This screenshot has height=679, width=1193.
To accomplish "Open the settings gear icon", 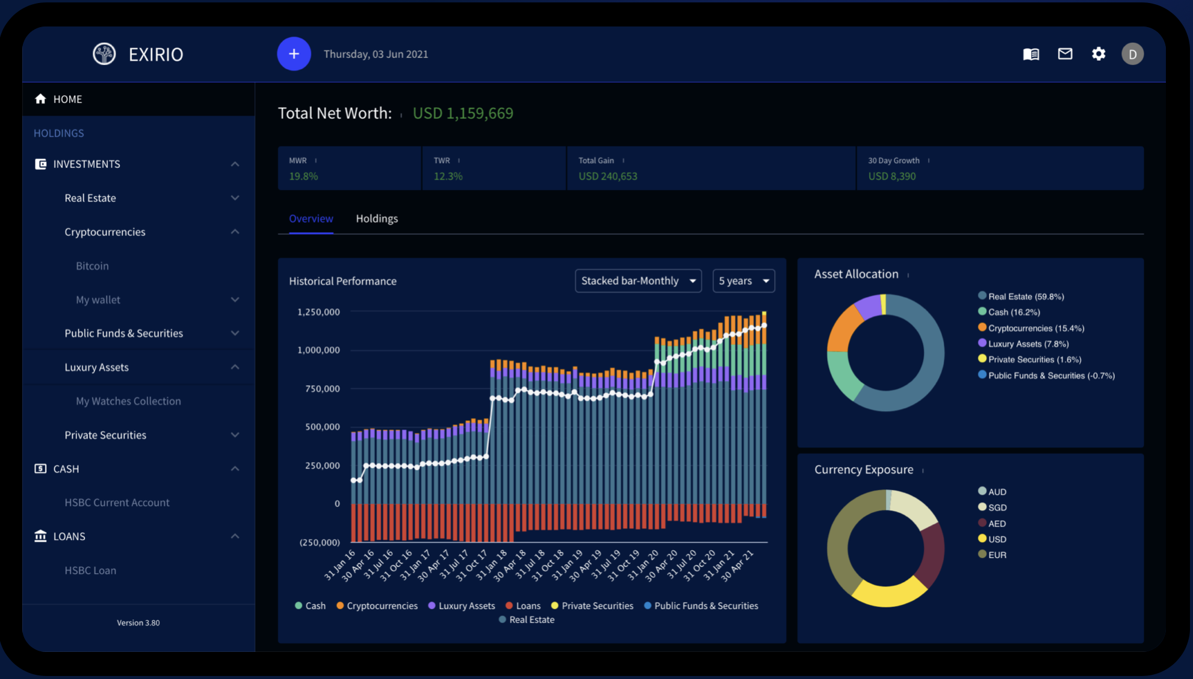I will pos(1098,54).
